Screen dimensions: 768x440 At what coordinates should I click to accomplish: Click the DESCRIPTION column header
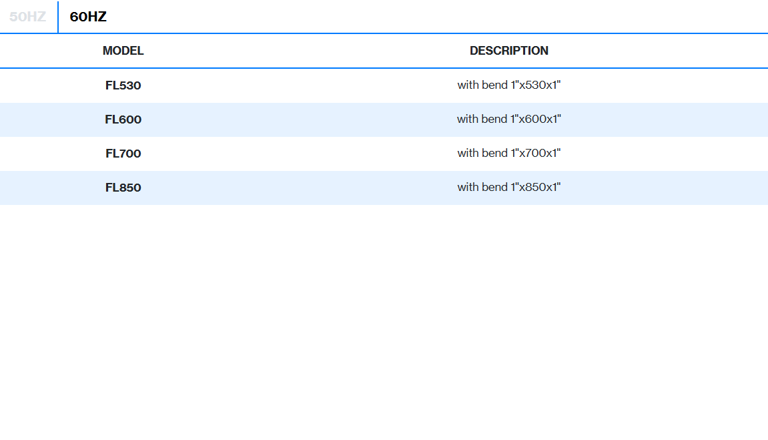(x=509, y=51)
